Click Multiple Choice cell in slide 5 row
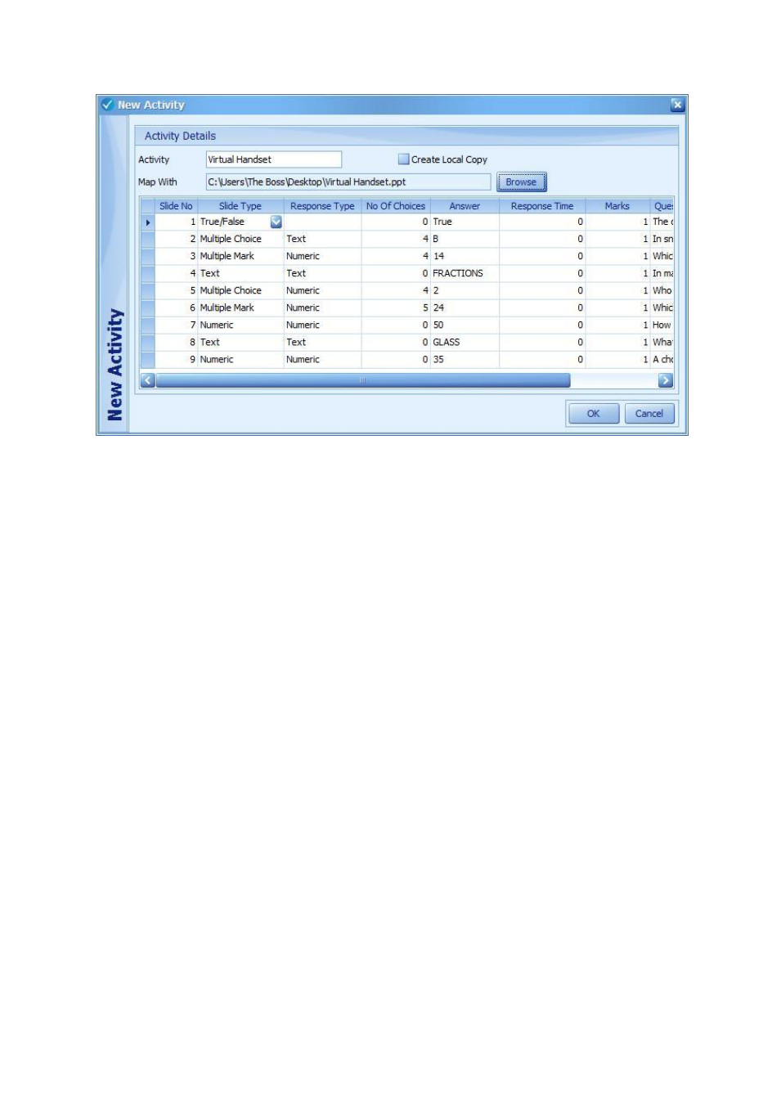The height and width of the screenshot is (1104, 781). pyautogui.click(x=240, y=290)
